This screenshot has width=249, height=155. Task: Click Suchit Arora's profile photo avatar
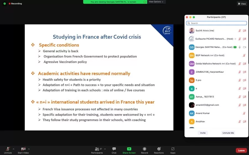tap(192, 31)
